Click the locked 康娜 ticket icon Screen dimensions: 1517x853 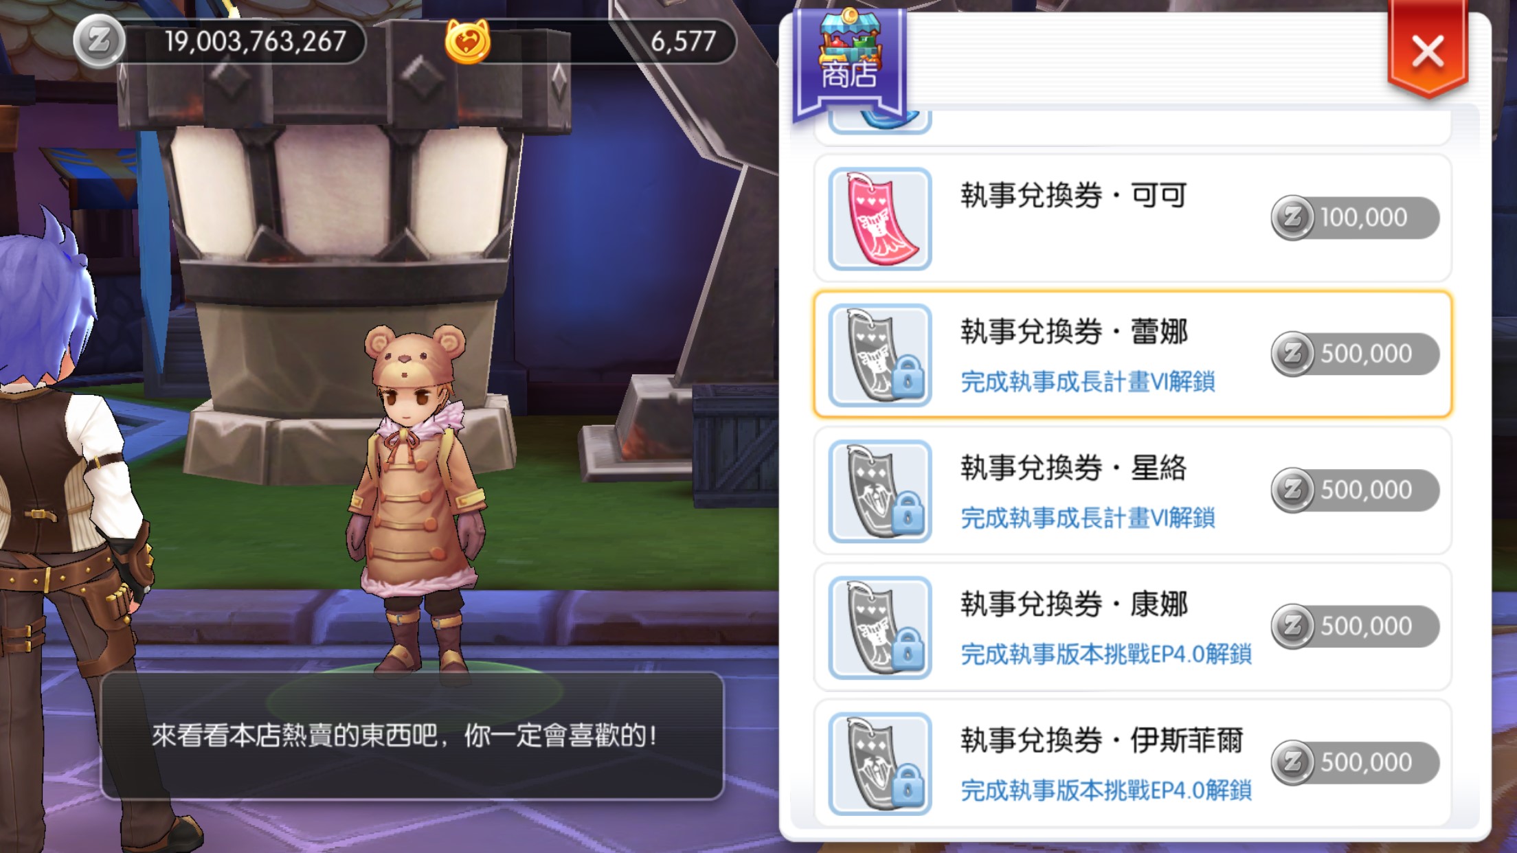coord(880,627)
